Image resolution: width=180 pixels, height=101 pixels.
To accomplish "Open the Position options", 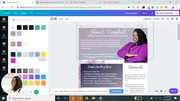I will point(157,19).
